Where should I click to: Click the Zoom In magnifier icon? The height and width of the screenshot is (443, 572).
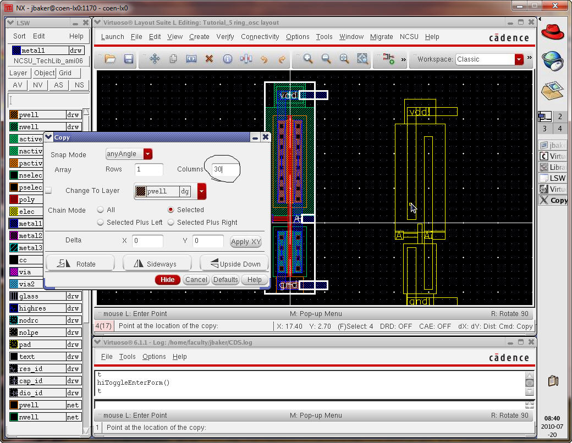tap(308, 59)
